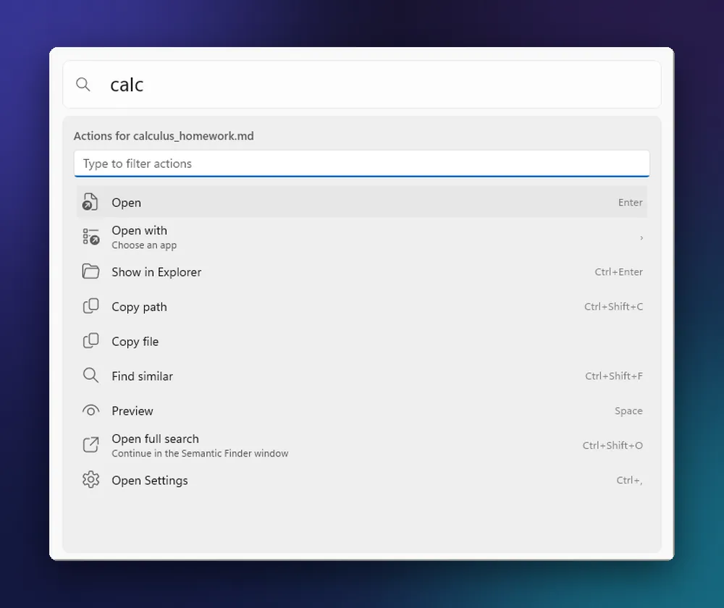Select Show in Explorer action
Image resolution: width=724 pixels, height=608 pixels.
(362, 272)
